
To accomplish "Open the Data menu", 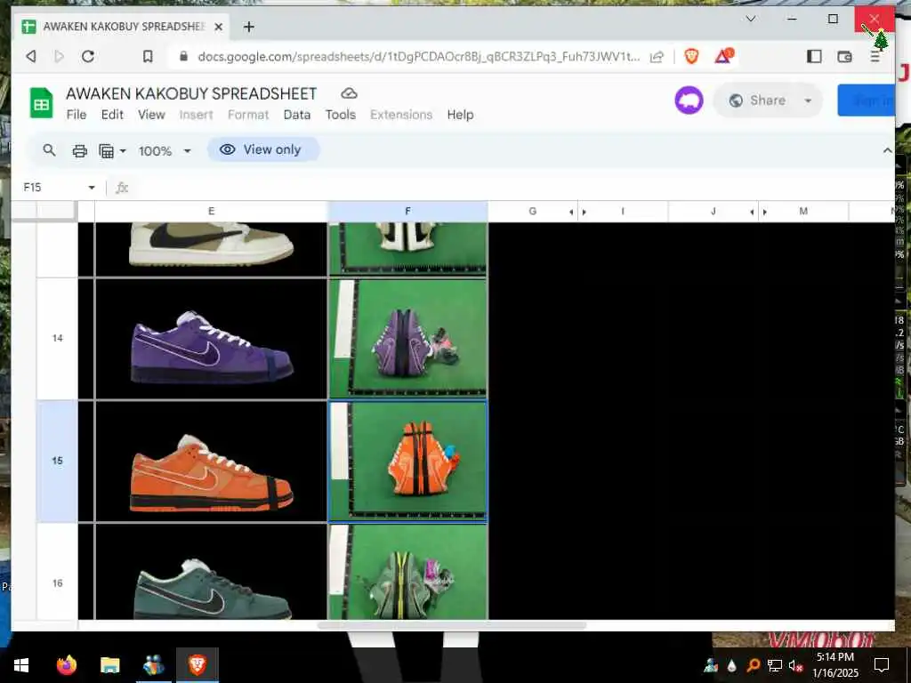I will 297,115.
